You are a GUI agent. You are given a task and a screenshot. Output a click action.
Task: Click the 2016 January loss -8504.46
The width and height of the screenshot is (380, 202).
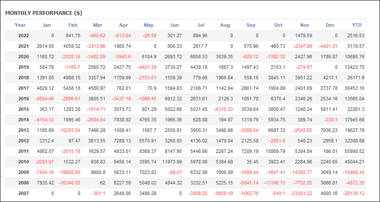(44, 99)
